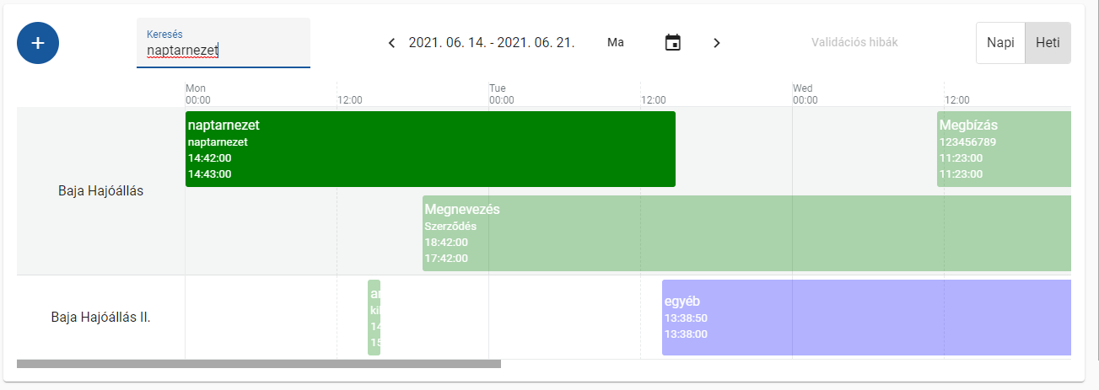This screenshot has width=1099, height=390.
Task: Open the Megbízás 123456789 event
Action: [x=1004, y=149]
